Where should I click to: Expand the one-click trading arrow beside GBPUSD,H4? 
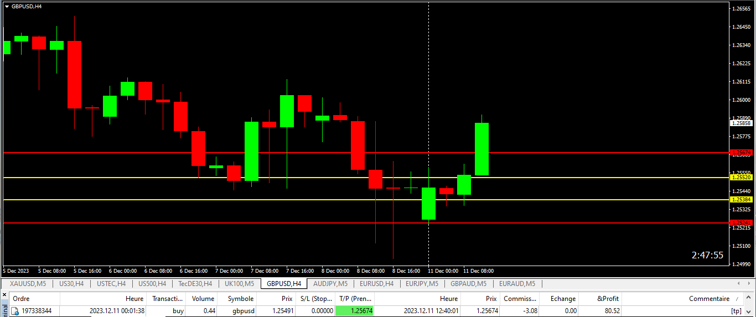coord(7,6)
